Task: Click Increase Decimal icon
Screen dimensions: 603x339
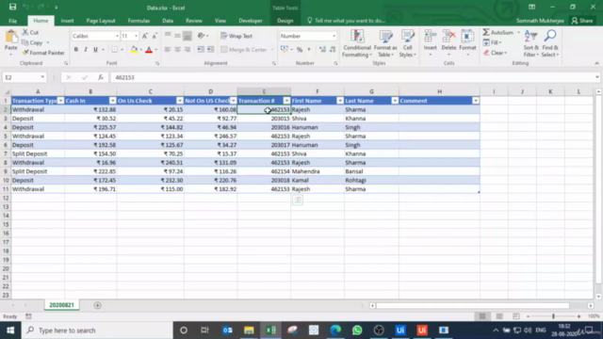Action: point(322,50)
